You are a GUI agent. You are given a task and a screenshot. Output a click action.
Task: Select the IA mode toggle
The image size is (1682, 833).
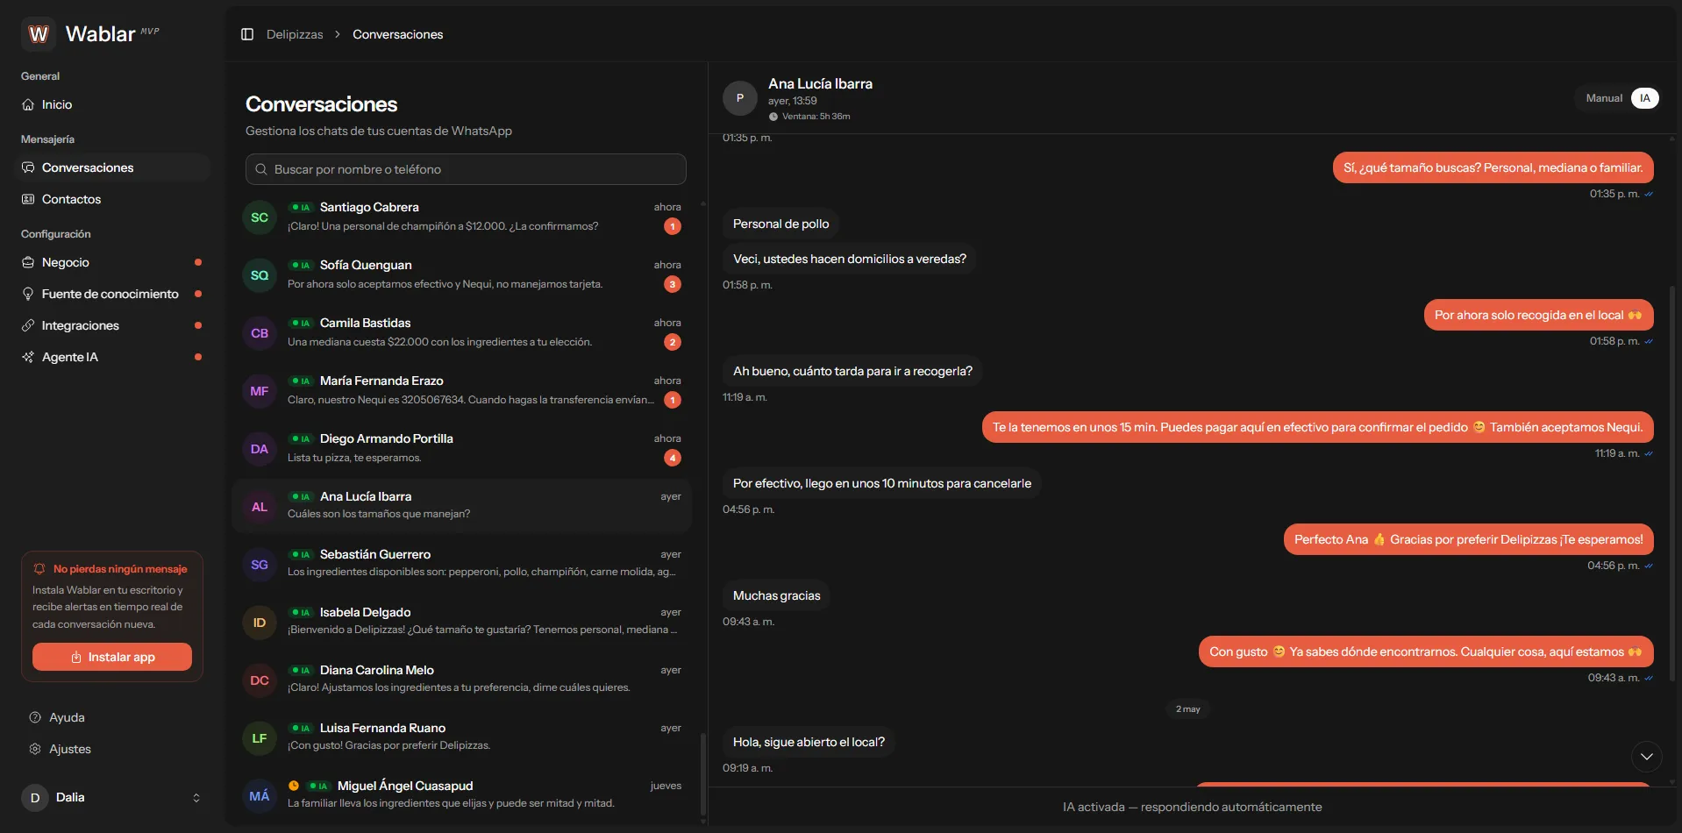[1645, 98]
